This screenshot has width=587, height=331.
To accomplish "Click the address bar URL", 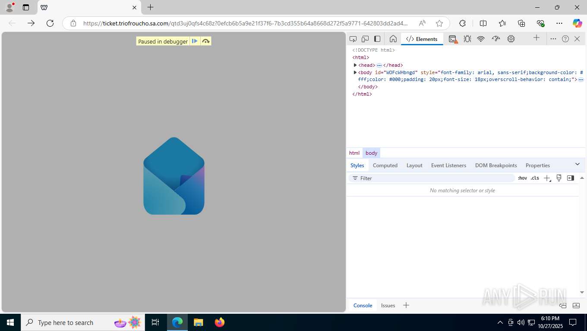I will (x=245, y=23).
